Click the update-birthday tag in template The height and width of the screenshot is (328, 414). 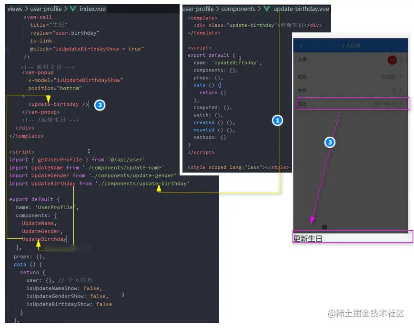pos(58,104)
